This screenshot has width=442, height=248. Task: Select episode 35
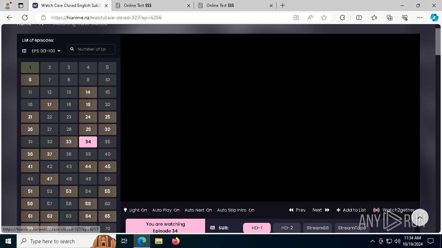pyautogui.click(x=107, y=142)
